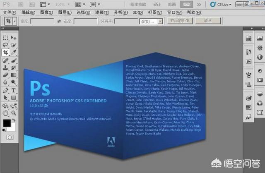Open the Styles fx panel icon

[x=248, y=117]
